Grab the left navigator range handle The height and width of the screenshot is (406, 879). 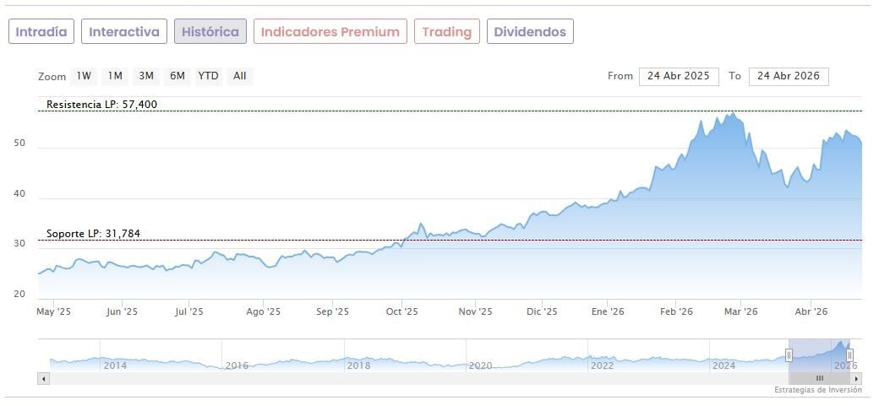click(789, 355)
